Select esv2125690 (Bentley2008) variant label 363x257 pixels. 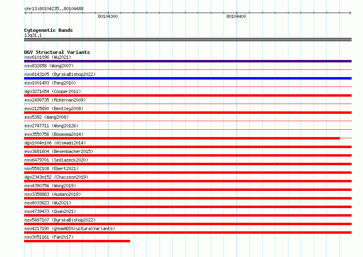(54, 109)
